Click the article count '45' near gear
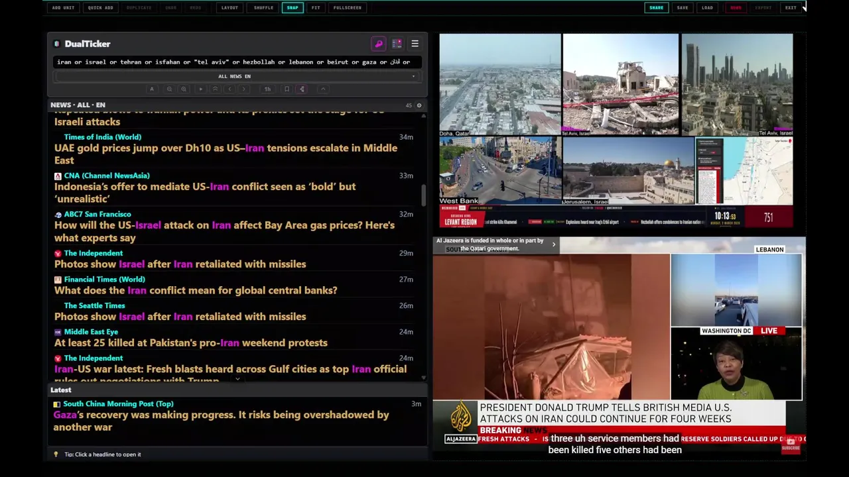This screenshot has height=477, width=849. [409, 105]
